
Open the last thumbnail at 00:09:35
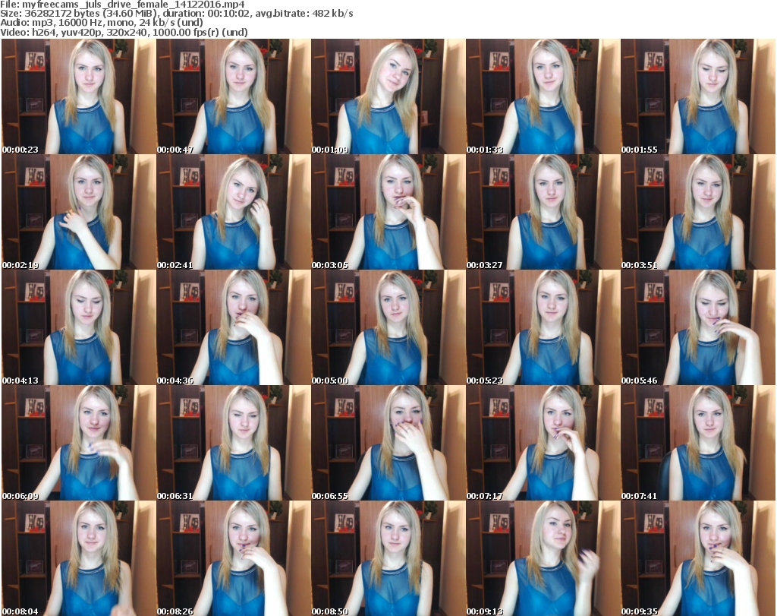click(x=697, y=558)
